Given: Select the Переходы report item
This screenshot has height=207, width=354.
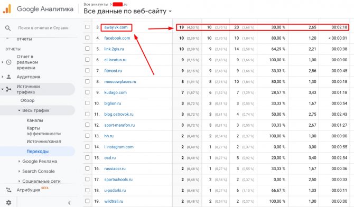Looking at the screenshot, I should (x=38, y=152).
